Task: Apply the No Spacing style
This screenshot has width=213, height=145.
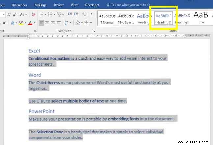Action: click(x=126, y=19)
